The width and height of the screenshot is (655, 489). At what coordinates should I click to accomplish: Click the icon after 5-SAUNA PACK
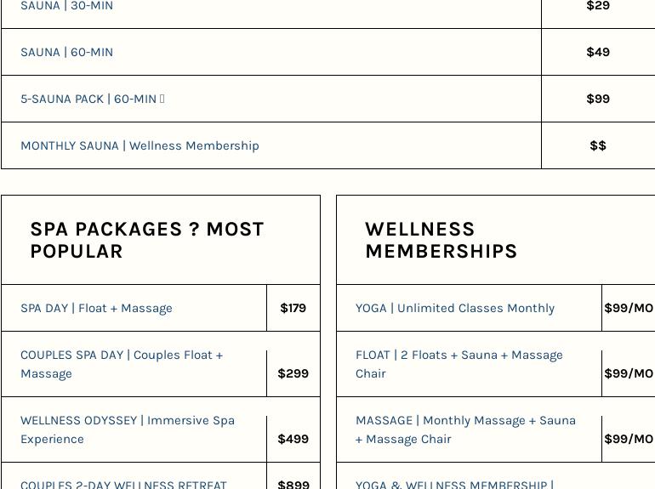click(x=162, y=99)
